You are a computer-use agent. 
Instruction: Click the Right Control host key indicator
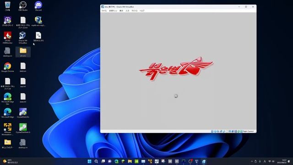tap(248, 132)
